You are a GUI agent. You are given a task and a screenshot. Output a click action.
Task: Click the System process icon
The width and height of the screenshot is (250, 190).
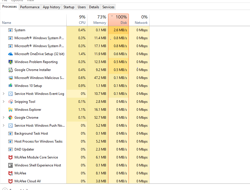(x=10, y=30)
